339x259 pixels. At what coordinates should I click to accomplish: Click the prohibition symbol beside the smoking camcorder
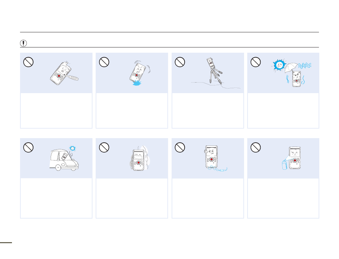(x=104, y=147)
